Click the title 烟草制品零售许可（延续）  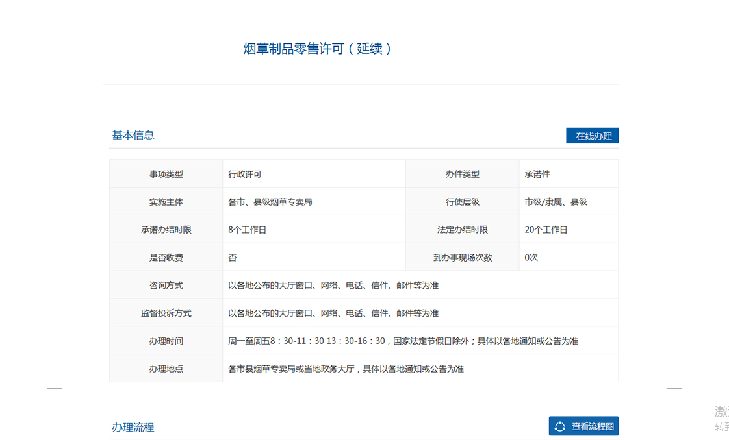[x=318, y=49]
